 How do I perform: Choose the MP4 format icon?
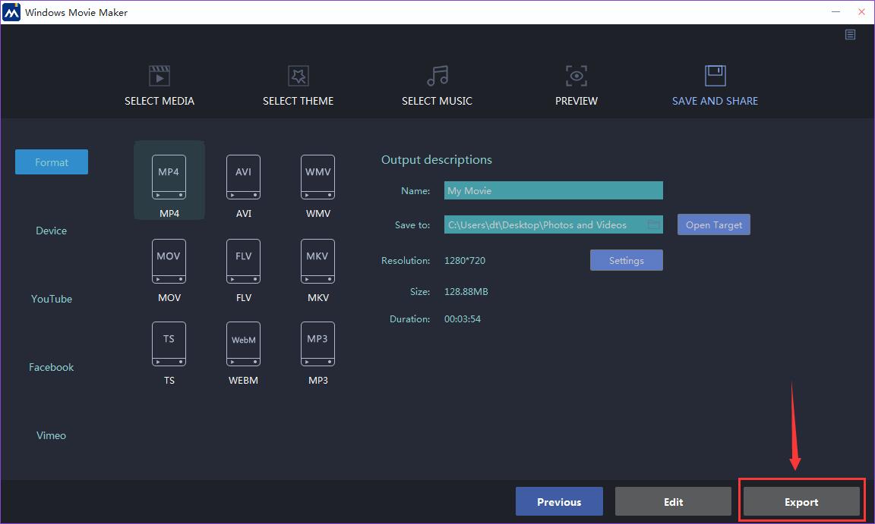169,177
